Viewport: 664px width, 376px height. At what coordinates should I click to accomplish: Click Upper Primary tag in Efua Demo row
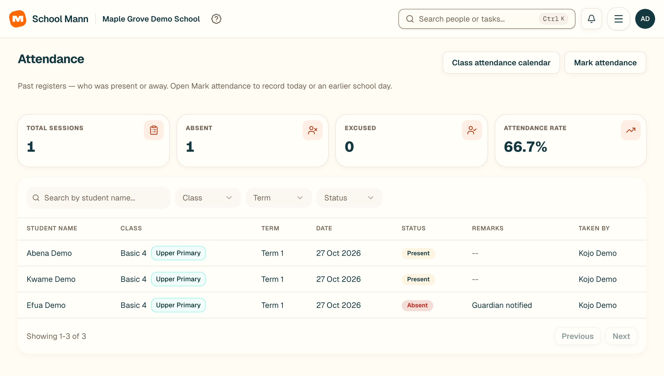178,305
